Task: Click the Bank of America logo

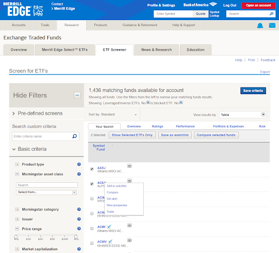Action: (200, 5)
